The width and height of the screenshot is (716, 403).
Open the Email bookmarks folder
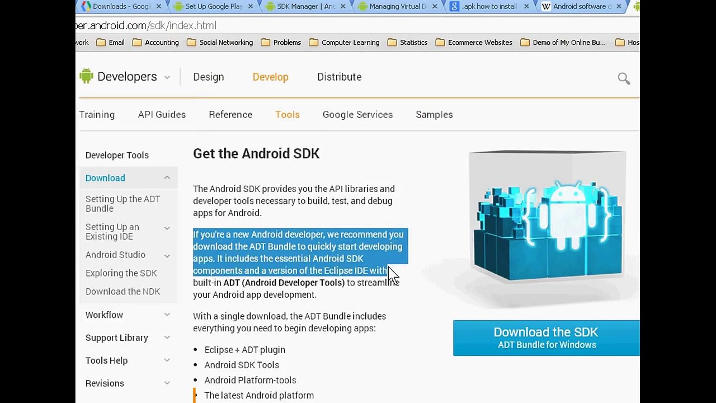110,43
